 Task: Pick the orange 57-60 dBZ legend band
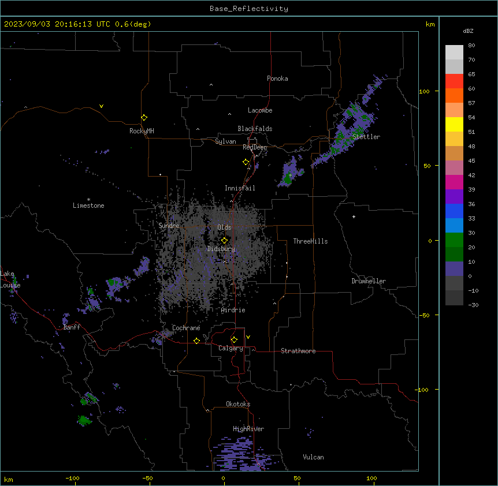click(x=454, y=95)
